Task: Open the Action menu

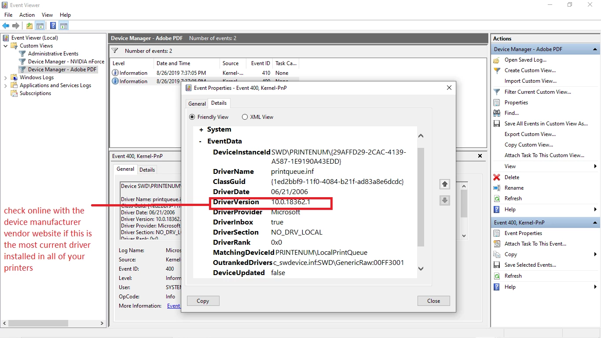Action: tap(27, 15)
